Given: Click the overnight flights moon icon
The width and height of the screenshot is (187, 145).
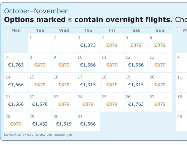Looking at the screenshot, I should click(70, 20).
